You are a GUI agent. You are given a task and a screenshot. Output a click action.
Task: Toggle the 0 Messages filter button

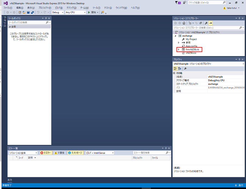click(x=75, y=153)
